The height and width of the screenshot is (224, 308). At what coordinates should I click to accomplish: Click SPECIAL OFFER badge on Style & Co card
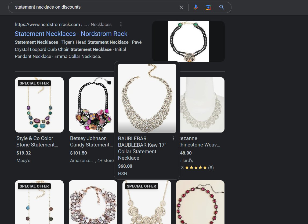(34, 83)
